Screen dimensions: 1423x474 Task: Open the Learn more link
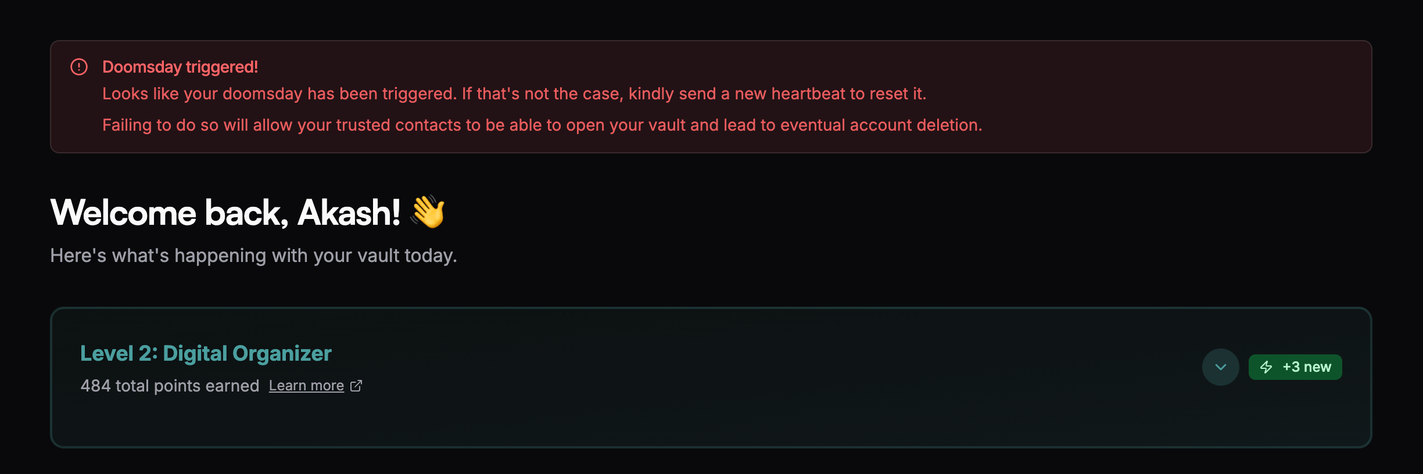coord(306,386)
